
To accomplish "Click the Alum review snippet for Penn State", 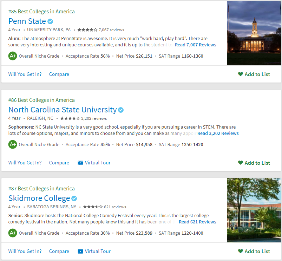I will coord(108,41).
